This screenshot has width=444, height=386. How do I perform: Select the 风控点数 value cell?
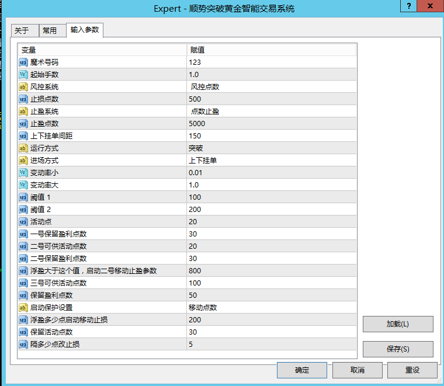(x=272, y=87)
